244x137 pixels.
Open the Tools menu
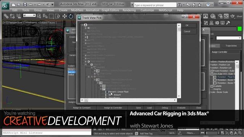[26, 10]
